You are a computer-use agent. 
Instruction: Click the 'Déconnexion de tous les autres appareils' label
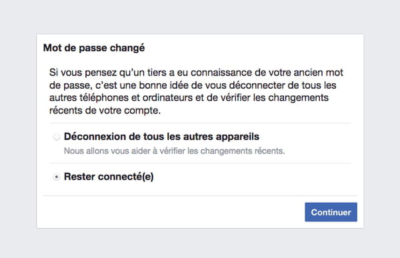click(161, 137)
